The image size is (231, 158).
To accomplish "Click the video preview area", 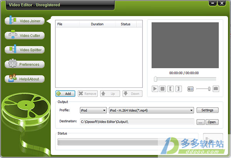I will [185, 45].
